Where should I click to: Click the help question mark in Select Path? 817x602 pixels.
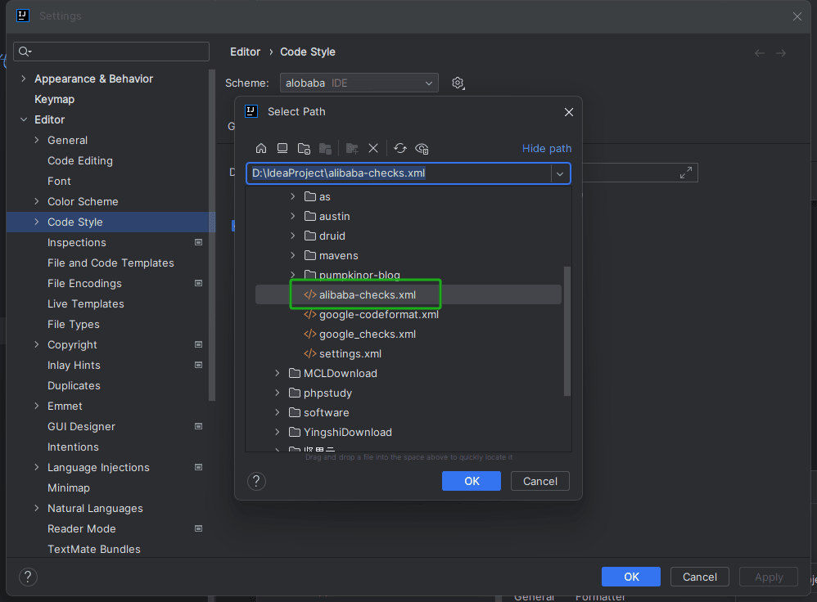(256, 481)
